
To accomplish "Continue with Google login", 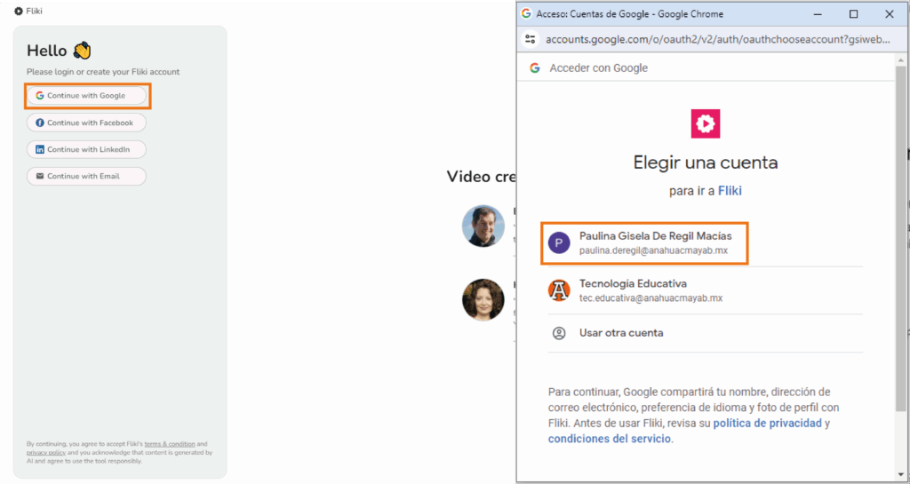I will [86, 95].
